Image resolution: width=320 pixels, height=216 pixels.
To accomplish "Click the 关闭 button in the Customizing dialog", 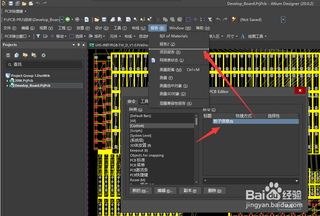I will [289, 206].
